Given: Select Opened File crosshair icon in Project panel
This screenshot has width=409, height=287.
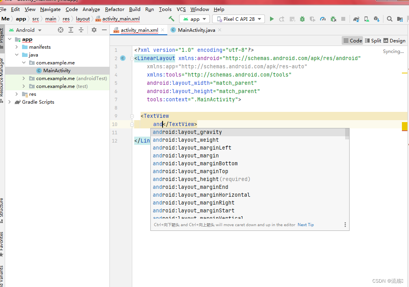Looking at the screenshot, I should (x=60, y=30).
